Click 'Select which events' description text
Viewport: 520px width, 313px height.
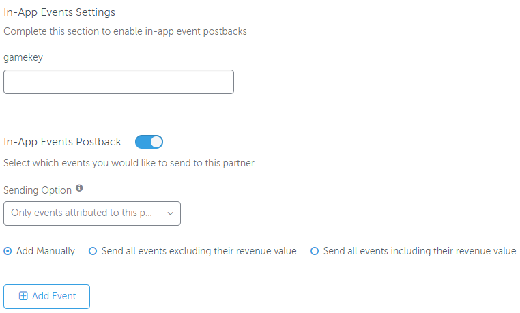(x=129, y=163)
